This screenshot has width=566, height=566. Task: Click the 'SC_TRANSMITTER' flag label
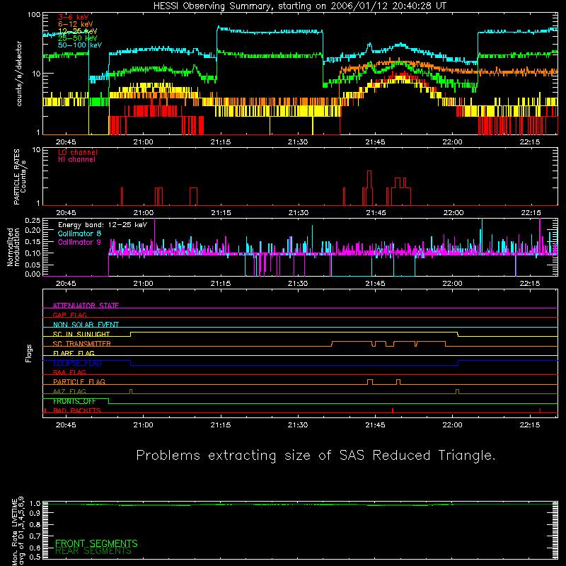tap(81, 344)
